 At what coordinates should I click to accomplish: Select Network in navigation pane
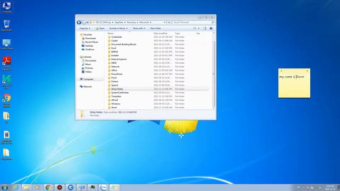(x=86, y=86)
